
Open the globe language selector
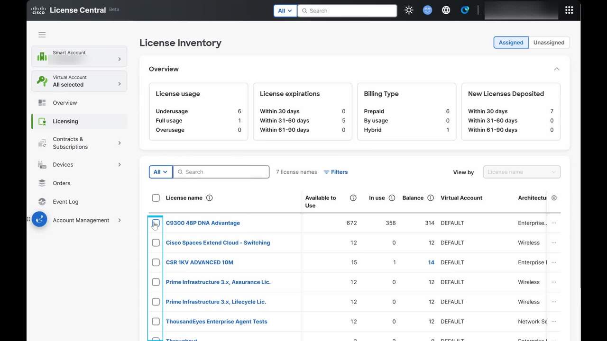pos(446,10)
